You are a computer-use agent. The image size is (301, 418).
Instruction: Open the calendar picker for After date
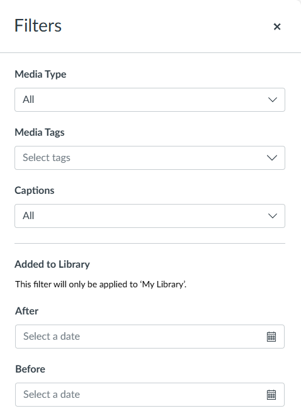[x=271, y=337]
